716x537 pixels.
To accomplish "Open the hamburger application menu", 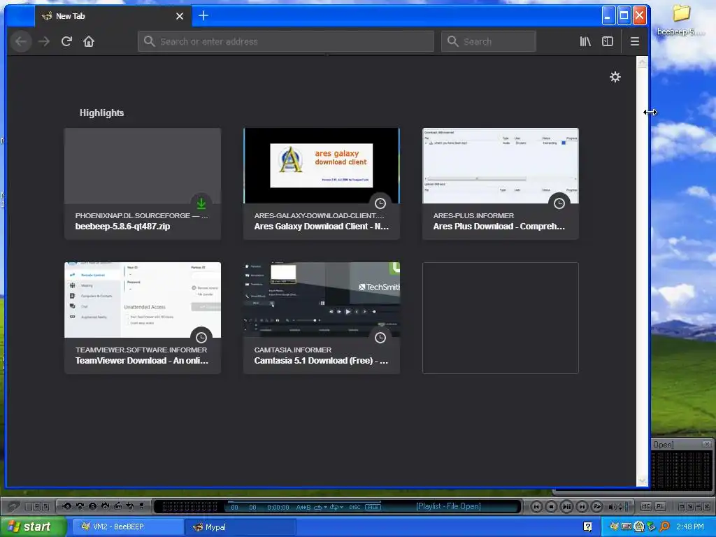I will (x=635, y=41).
